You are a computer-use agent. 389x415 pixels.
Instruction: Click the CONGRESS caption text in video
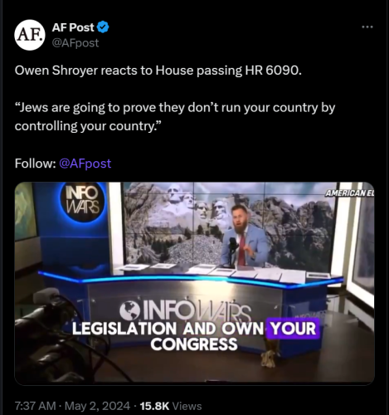click(194, 344)
